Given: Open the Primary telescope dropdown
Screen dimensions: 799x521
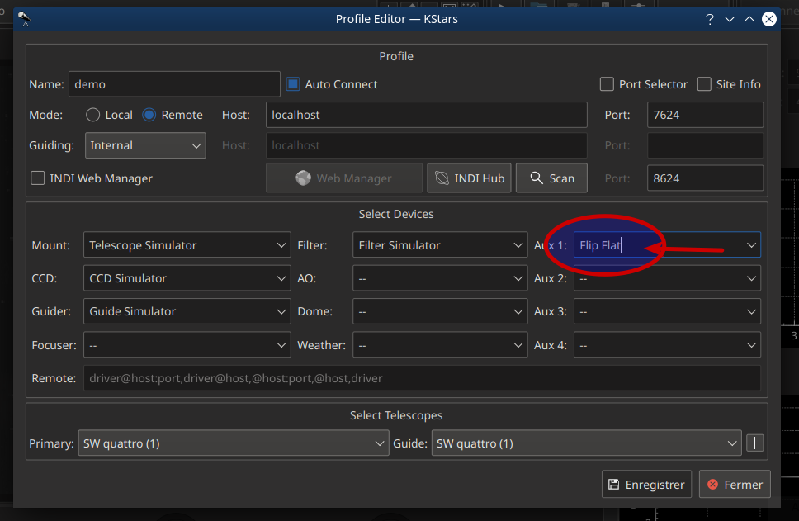Looking at the screenshot, I should pyautogui.click(x=234, y=443).
